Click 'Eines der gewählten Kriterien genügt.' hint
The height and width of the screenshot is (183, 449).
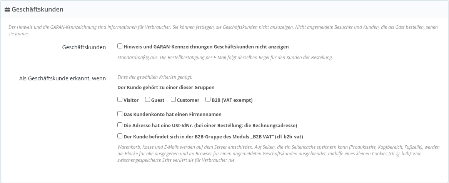click(x=155, y=77)
